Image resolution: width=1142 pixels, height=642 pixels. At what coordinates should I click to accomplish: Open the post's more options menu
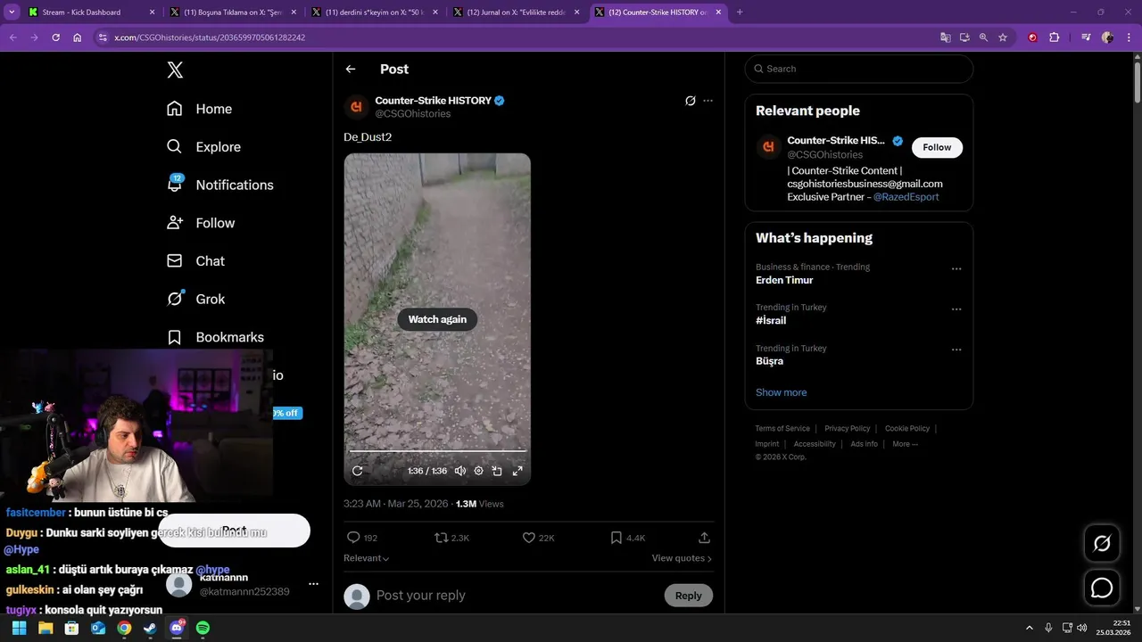pyautogui.click(x=708, y=101)
